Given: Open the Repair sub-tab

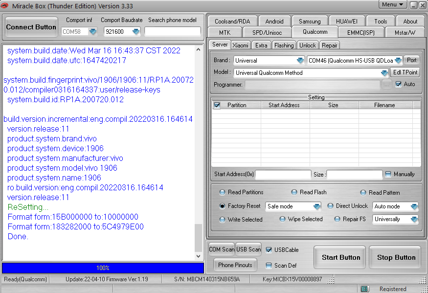Looking at the screenshot, I should pyautogui.click(x=330, y=45).
